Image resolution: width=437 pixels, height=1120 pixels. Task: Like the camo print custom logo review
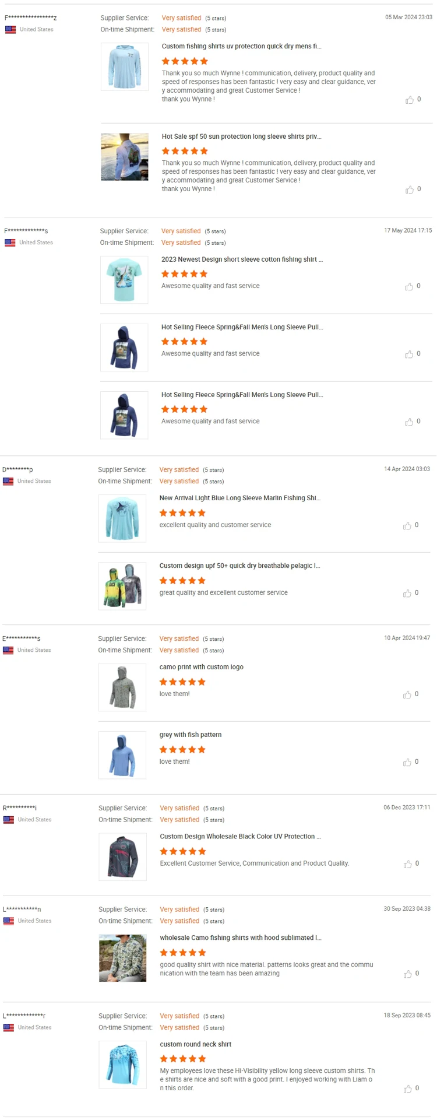[x=407, y=694]
